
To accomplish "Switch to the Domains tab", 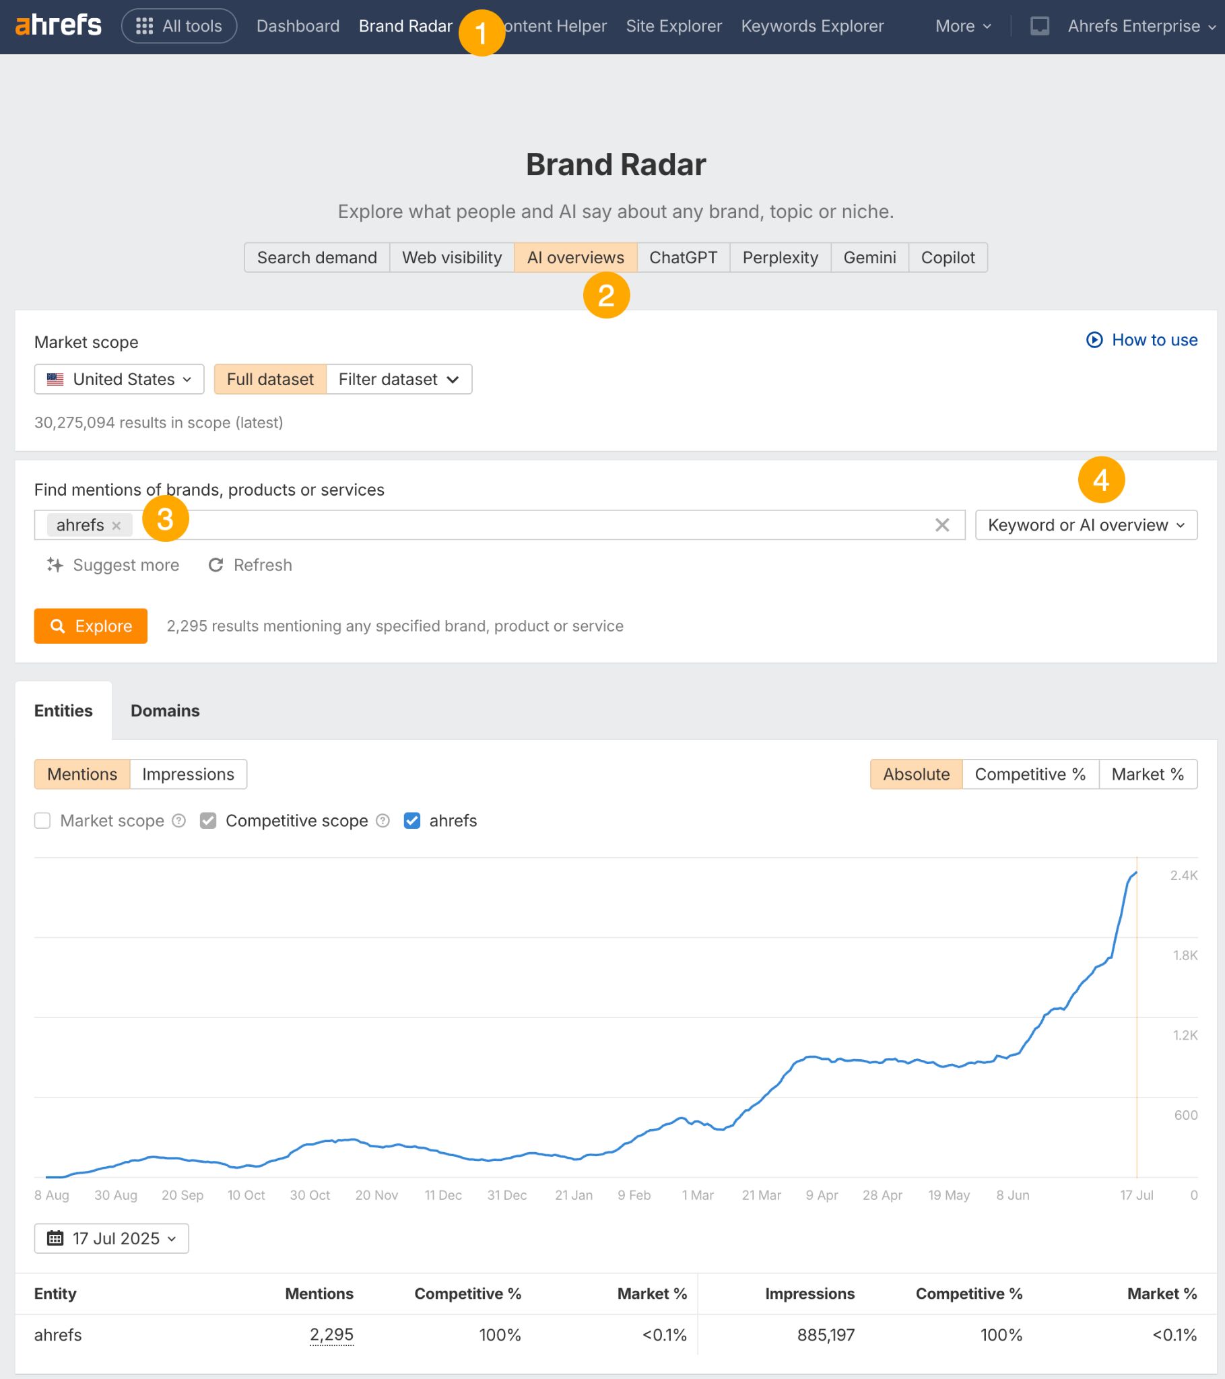I will tap(164, 710).
